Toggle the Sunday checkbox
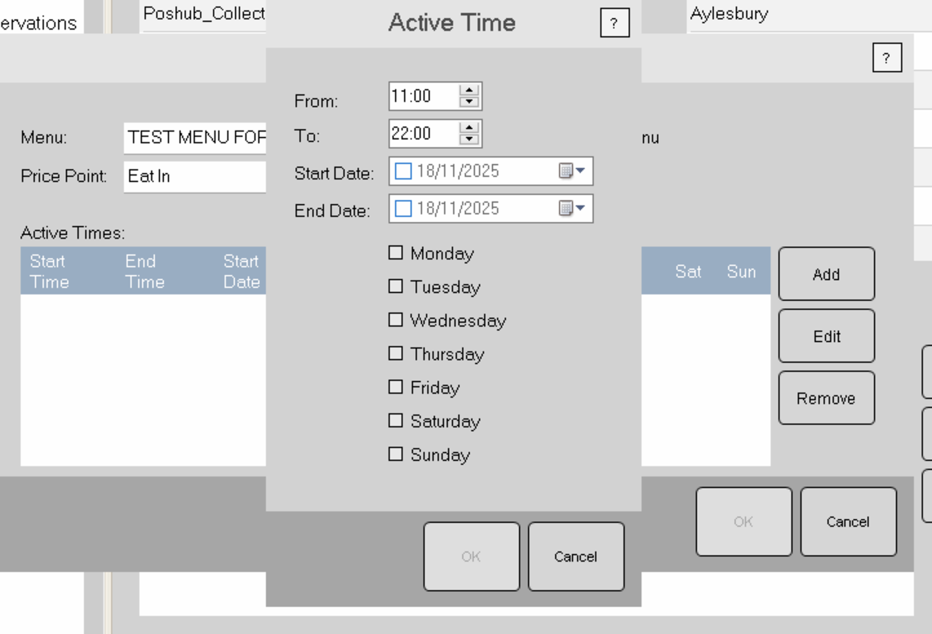The width and height of the screenshot is (932, 634). click(396, 454)
